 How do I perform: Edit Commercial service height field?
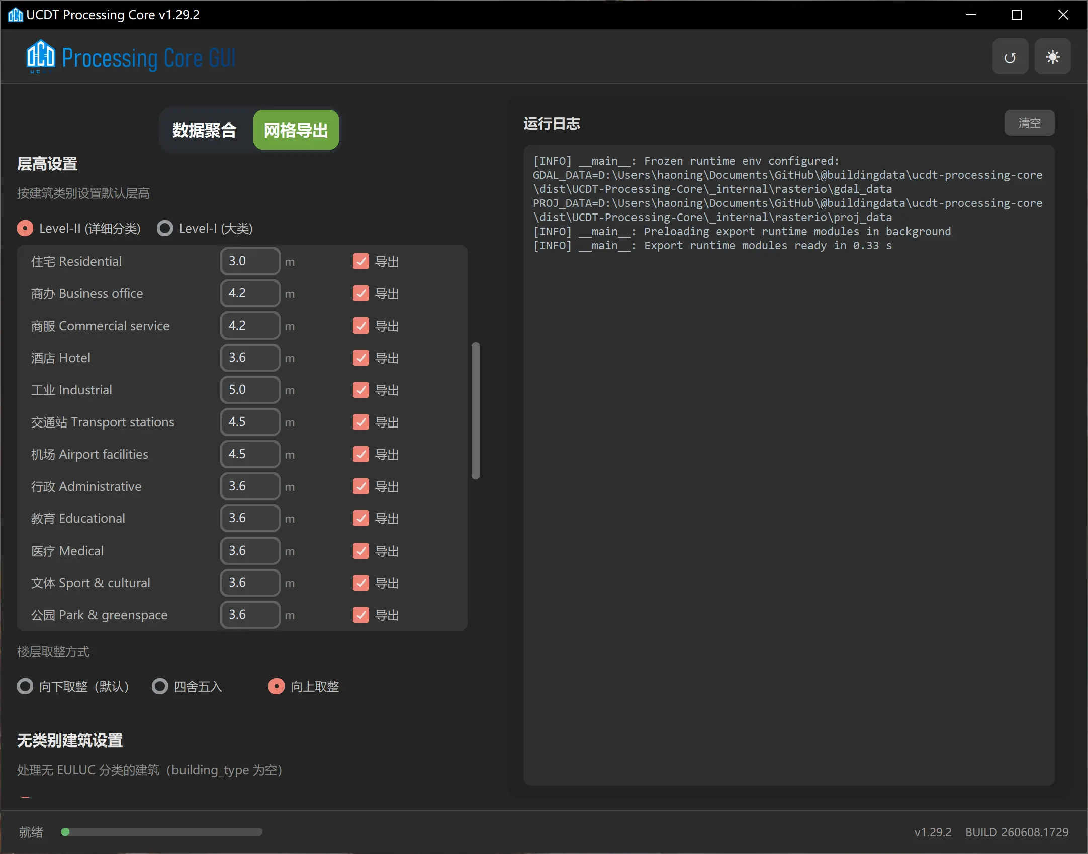250,326
